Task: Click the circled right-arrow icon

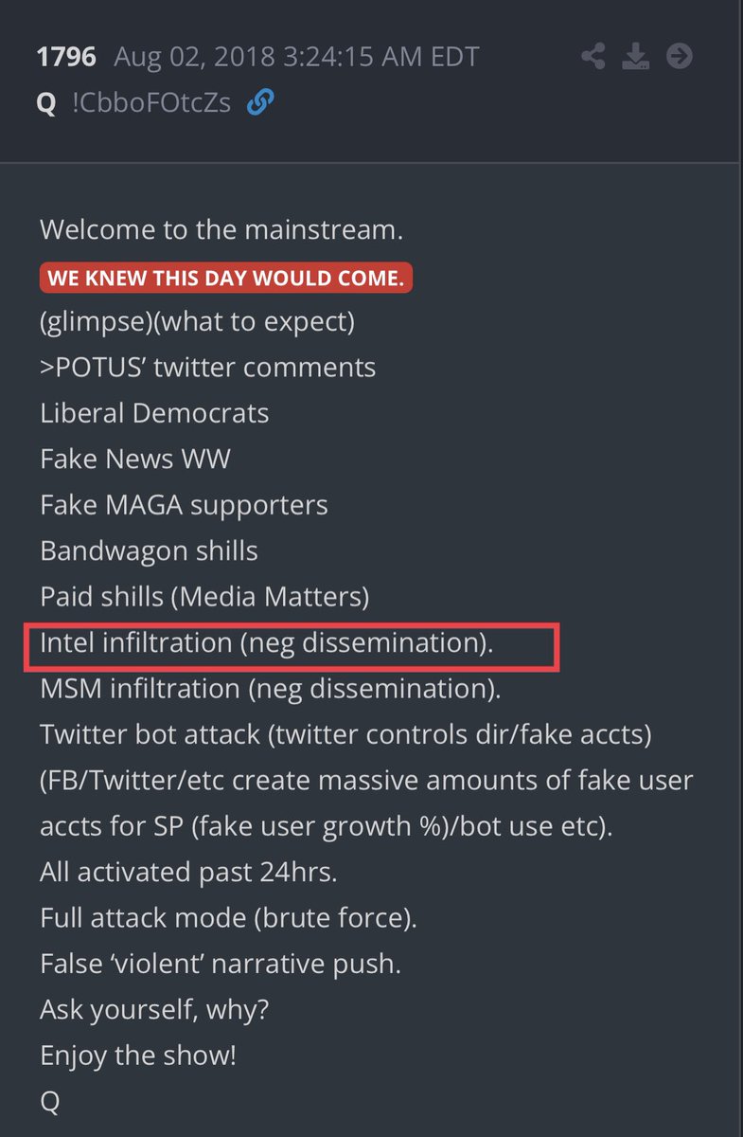Action: coord(679,57)
